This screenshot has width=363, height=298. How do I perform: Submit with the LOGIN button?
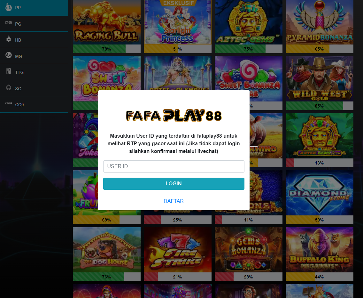(x=174, y=184)
